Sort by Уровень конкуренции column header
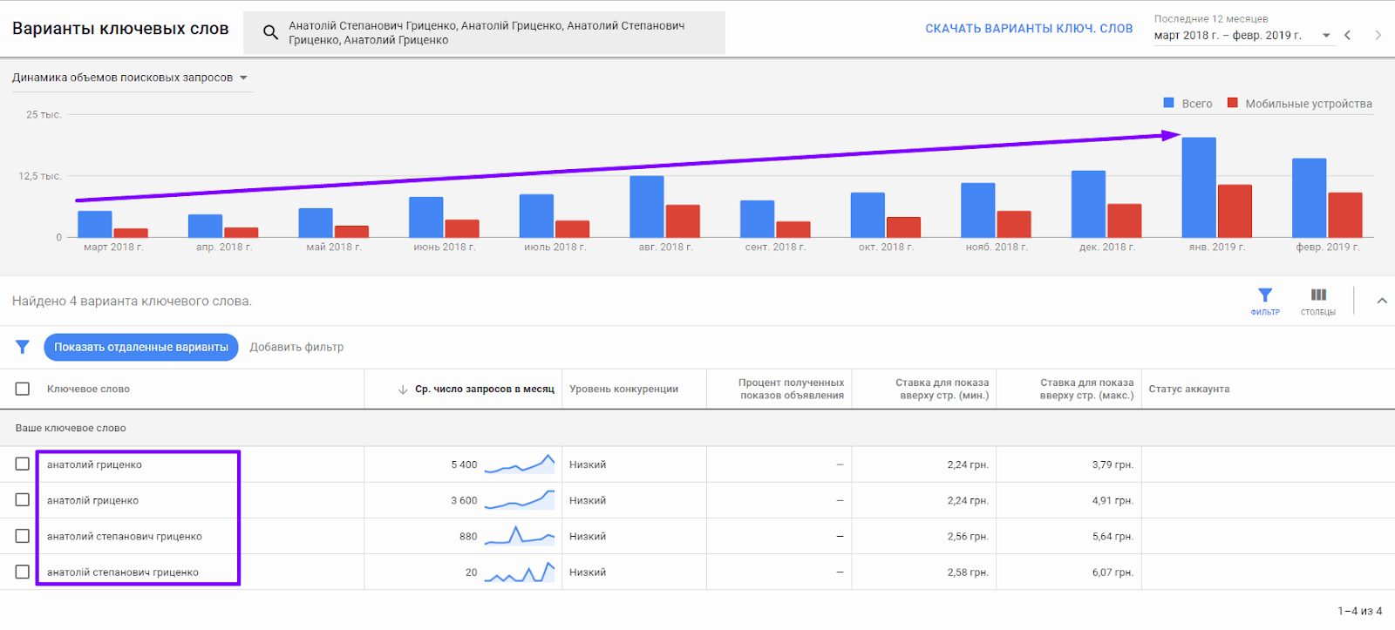This screenshot has width=1395, height=630. pyautogui.click(x=623, y=389)
